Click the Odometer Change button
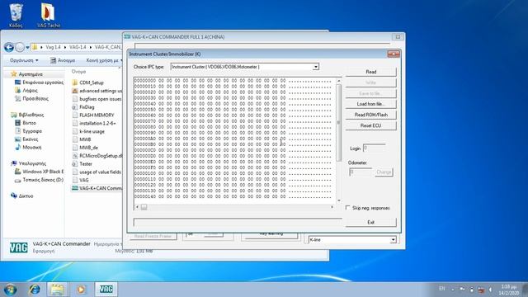The image size is (528, 297). [x=384, y=172]
